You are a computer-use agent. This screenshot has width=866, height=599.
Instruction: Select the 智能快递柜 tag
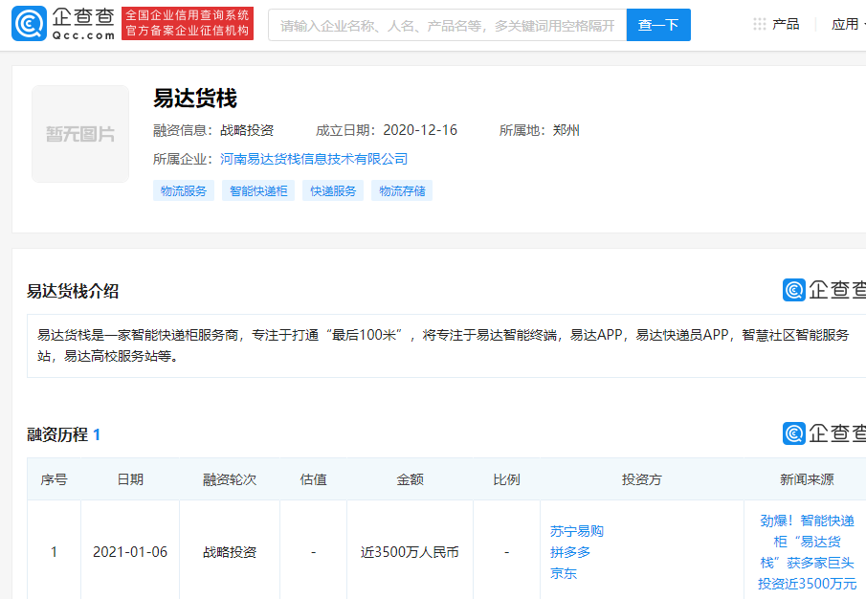pos(258,191)
